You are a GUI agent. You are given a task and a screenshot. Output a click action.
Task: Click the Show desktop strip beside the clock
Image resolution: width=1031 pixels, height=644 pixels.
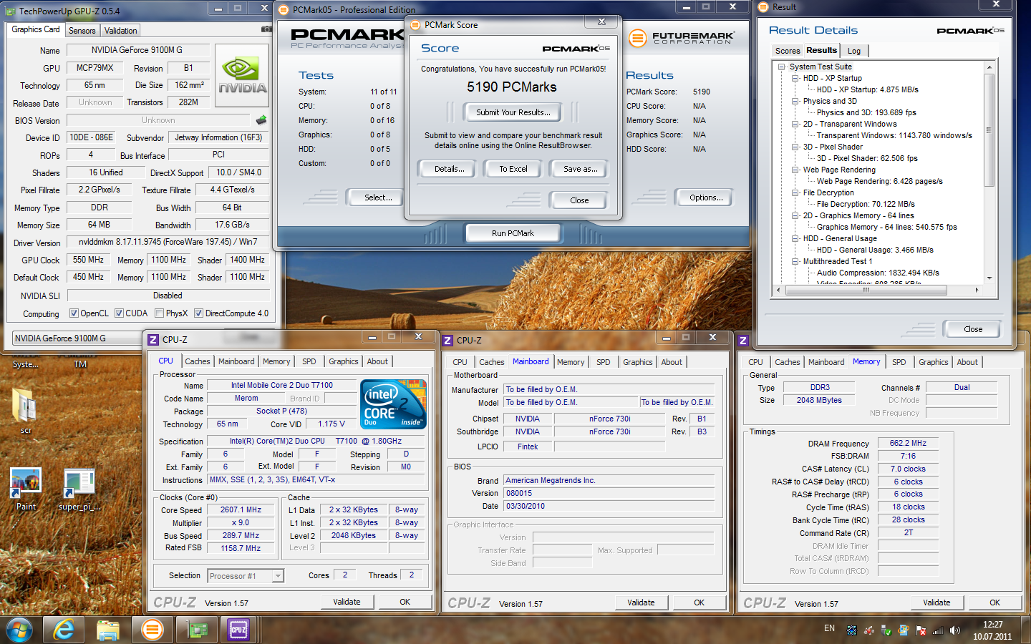point(1026,630)
